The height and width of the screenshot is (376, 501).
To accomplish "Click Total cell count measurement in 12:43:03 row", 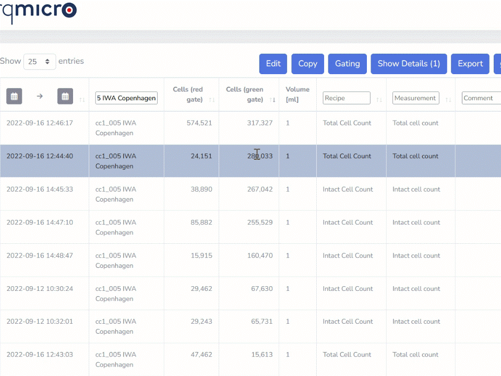I will click(415, 355).
